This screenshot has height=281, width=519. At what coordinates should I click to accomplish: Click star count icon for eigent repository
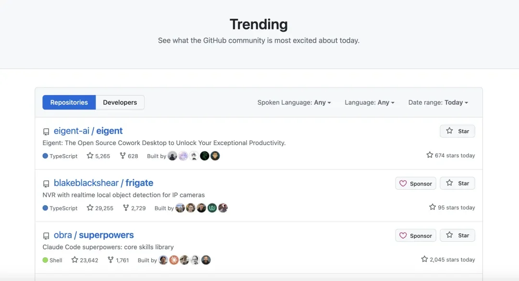(x=90, y=156)
